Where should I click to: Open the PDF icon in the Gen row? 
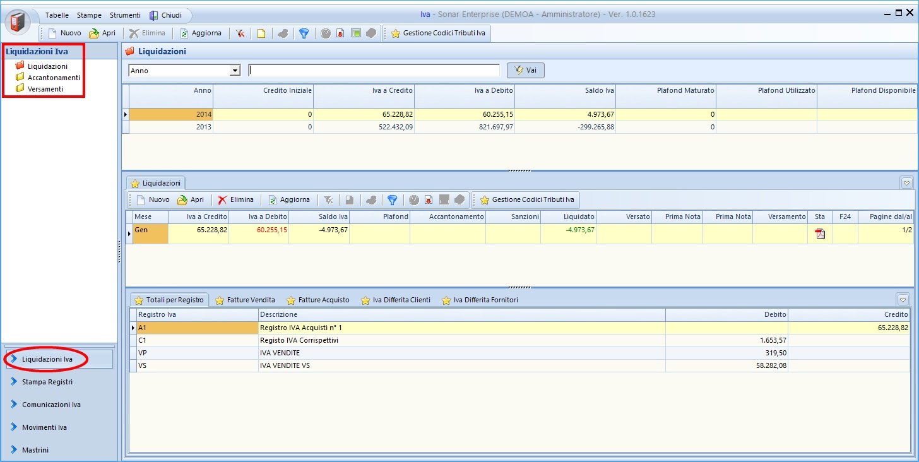click(820, 234)
